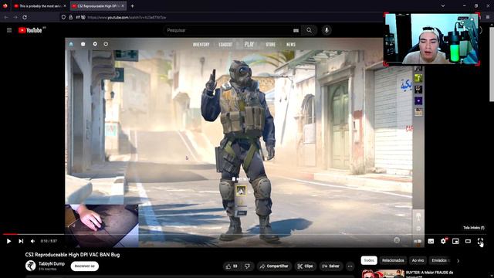Open the on-screen keyboard in search box
This screenshot has height=278, width=494.
click(296, 31)
